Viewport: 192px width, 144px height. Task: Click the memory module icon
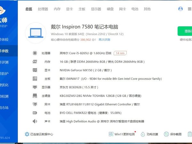coord(35,61)
